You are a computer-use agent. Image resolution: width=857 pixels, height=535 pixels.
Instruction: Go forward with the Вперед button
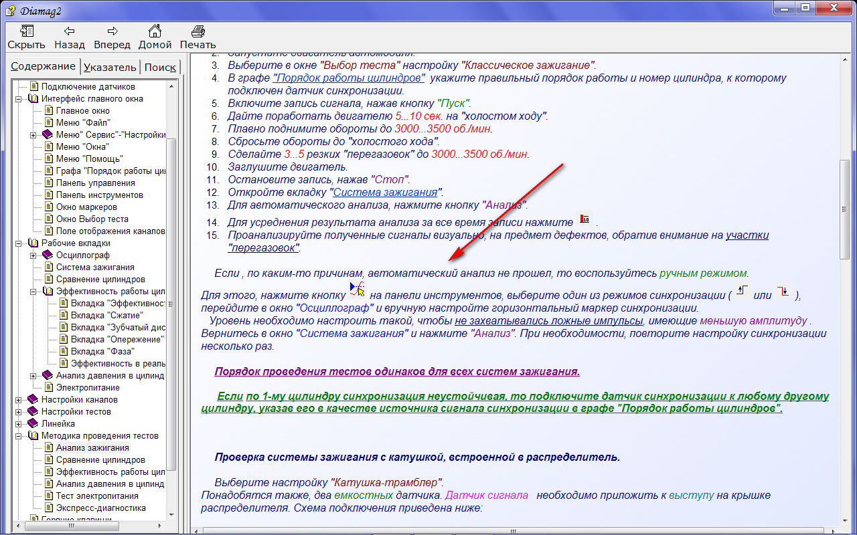click(x=112, y=37)
